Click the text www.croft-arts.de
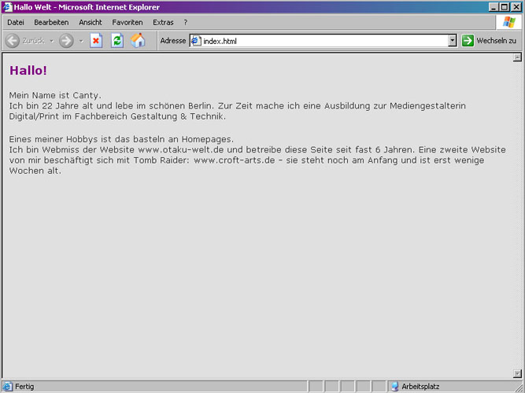 (x=235, y=160)
